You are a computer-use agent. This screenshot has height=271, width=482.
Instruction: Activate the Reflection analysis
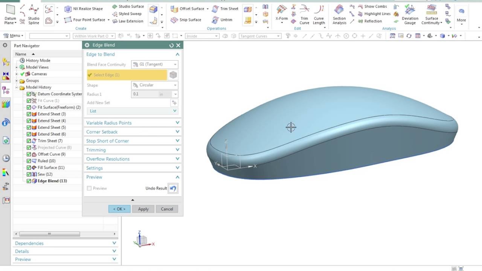pyautogui.click(x=369, y=21)
